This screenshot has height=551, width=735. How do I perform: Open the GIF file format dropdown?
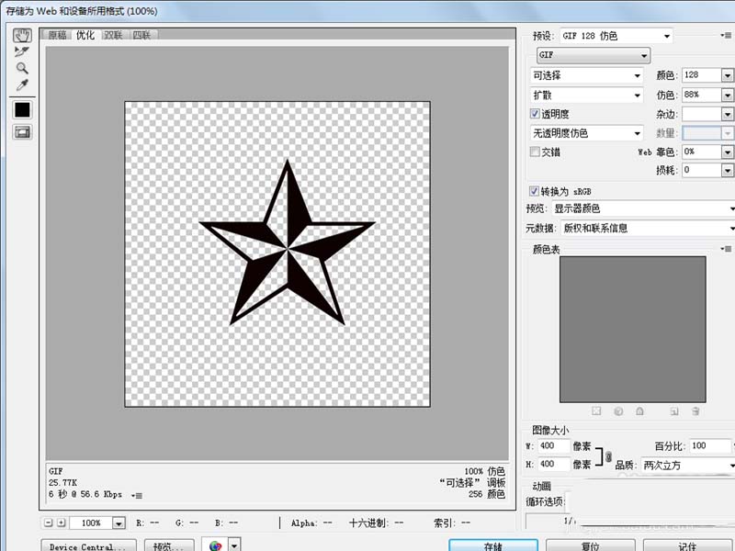[593, 55]
